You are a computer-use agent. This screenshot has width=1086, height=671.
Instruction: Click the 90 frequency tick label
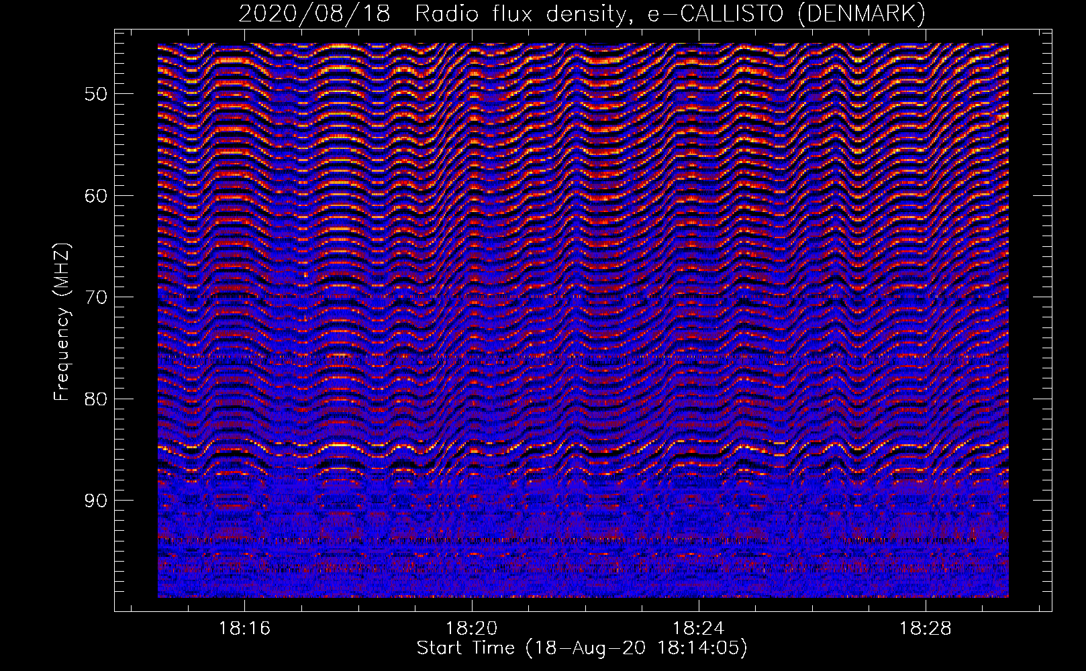(x=95, y=501)
